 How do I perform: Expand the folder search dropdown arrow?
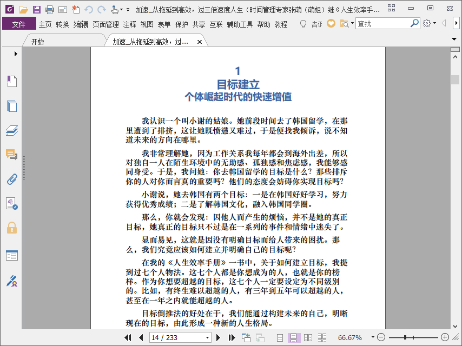pos(352,23)
